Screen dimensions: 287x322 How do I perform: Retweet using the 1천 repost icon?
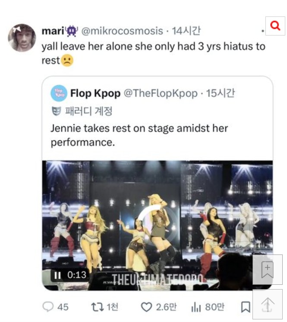98,307
